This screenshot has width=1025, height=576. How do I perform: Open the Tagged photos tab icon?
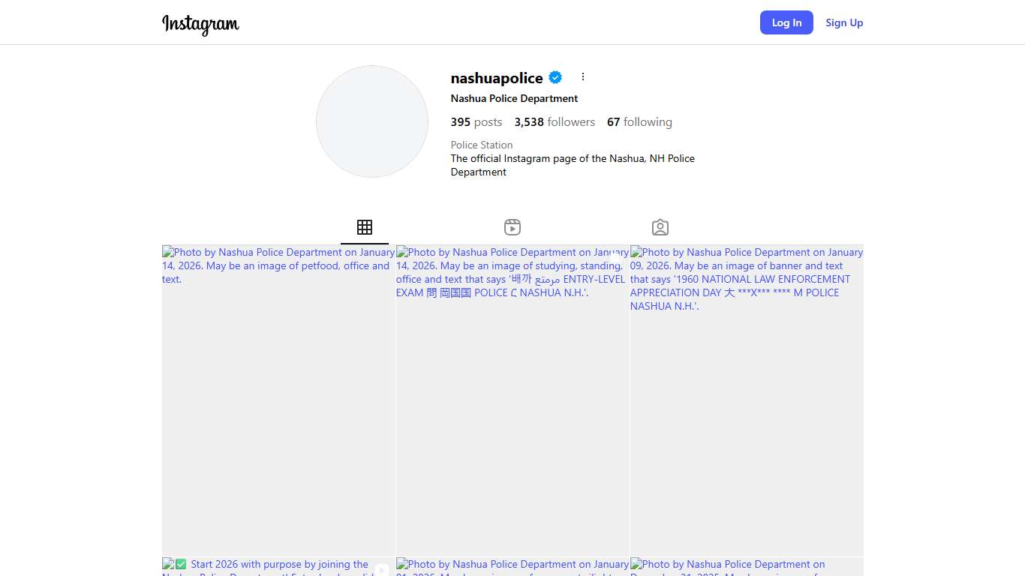tap(660, 227)
